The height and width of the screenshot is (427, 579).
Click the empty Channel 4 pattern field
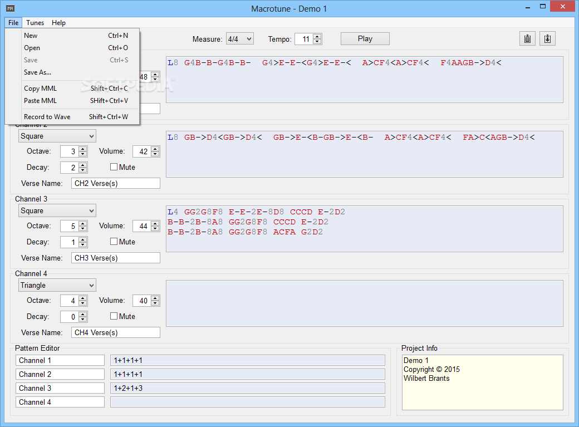(247, 402)
